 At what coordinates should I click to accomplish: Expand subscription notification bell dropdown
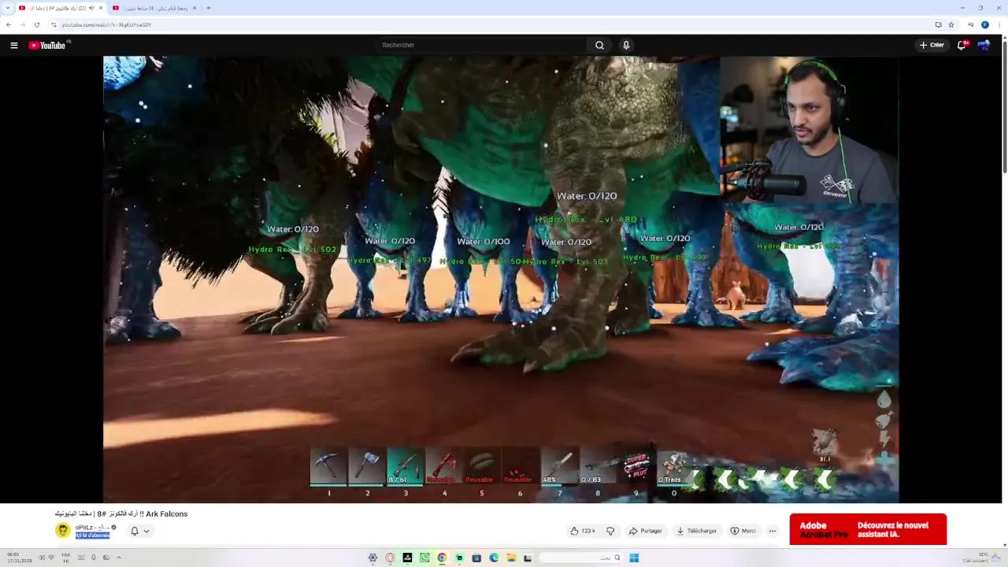point(139,531)
